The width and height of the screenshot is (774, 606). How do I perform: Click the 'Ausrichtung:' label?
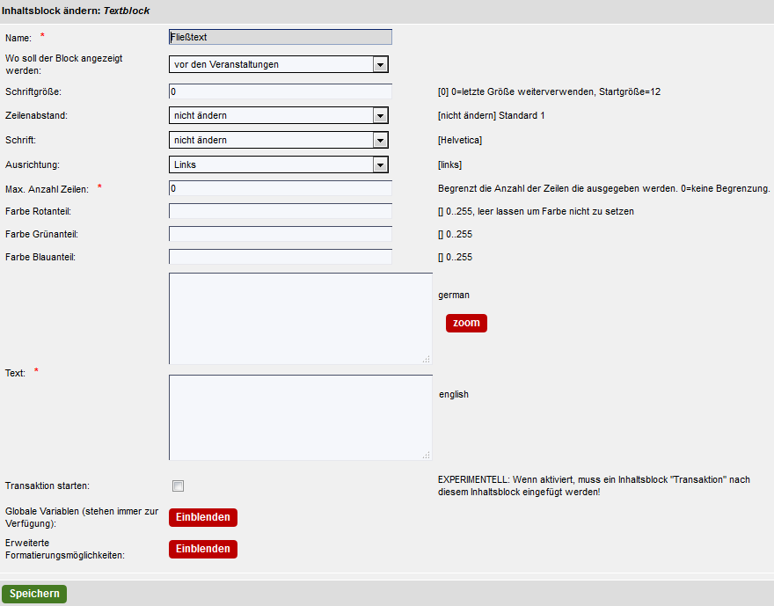tap(33, 164)
